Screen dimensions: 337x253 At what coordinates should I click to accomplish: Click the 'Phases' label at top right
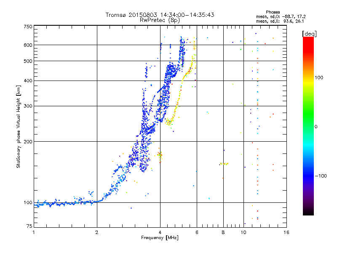273,12
